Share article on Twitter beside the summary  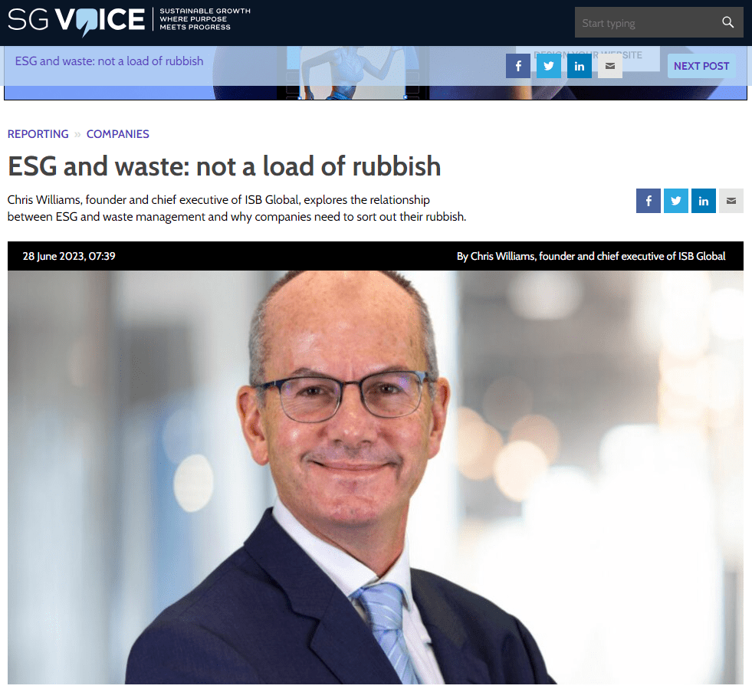tap(676, 201)
